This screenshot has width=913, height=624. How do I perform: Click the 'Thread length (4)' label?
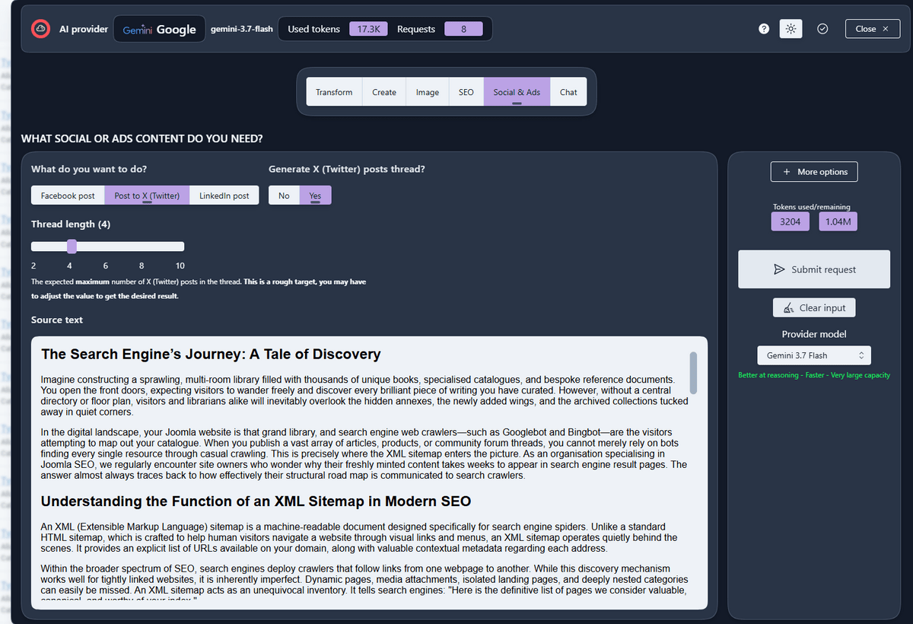[x=71, y=224]
